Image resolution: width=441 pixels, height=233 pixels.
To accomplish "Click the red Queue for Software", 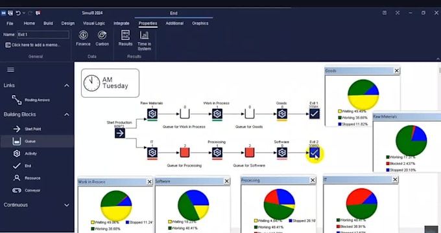I will [250, 153].
